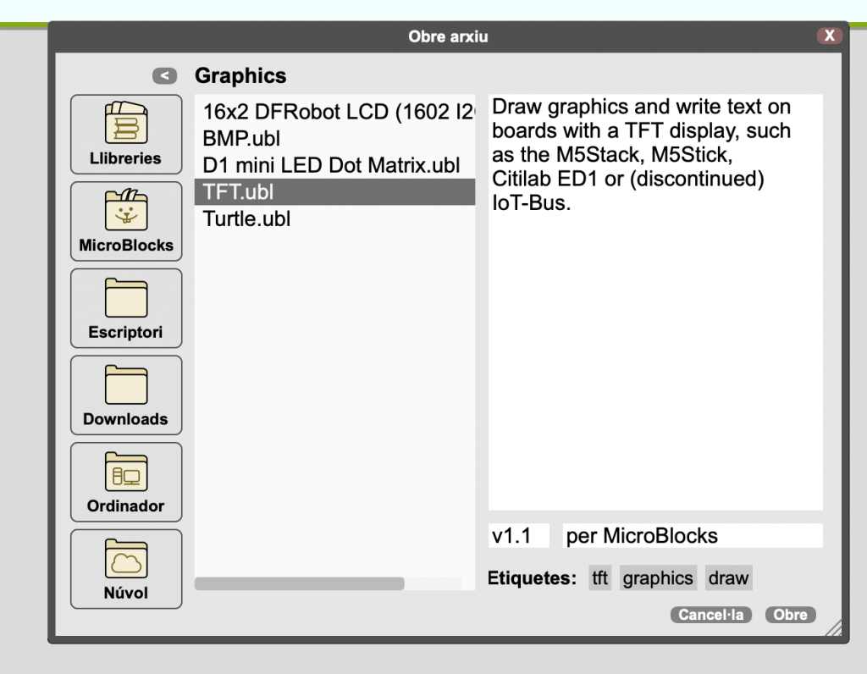Image resolution: width=867 pixels, height=674 pixels.
Task: Open the Llibreries folder shortcut
Action: point(126,135)
